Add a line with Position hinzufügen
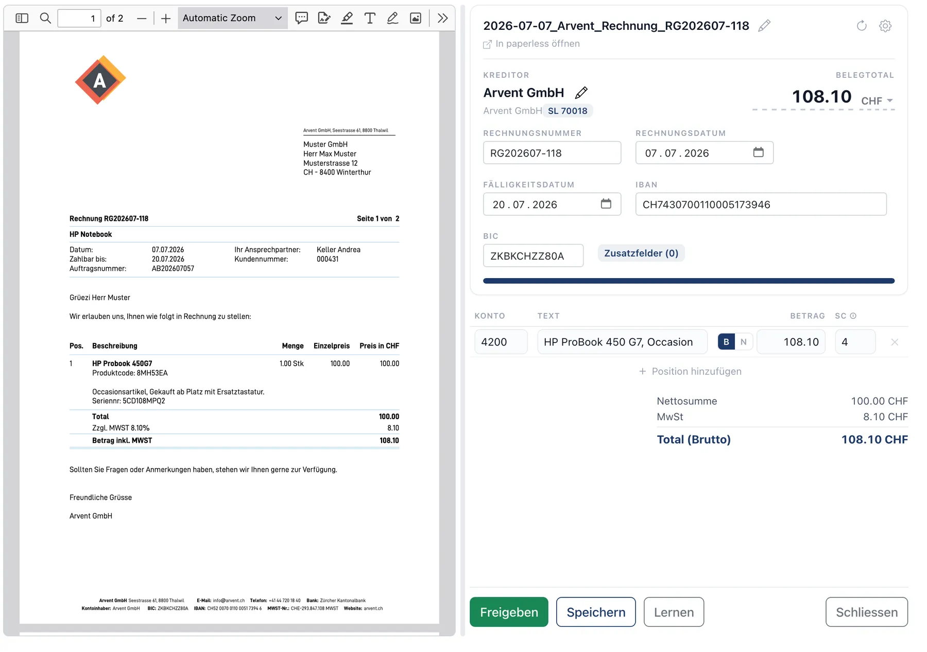The image size is (927, 652). 690,371
